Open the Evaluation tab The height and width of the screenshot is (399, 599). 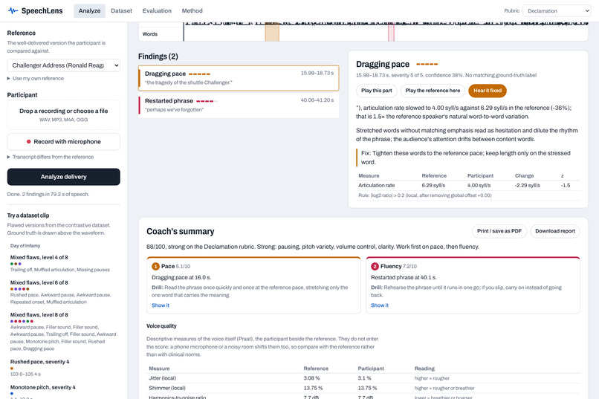[157, 10]
